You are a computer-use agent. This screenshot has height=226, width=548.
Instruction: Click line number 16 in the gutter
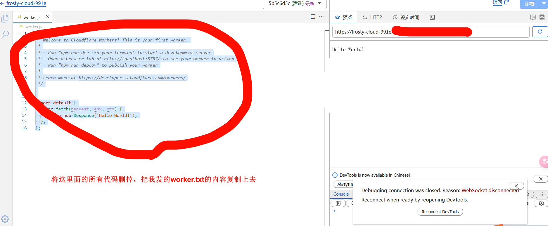point(24,128)
